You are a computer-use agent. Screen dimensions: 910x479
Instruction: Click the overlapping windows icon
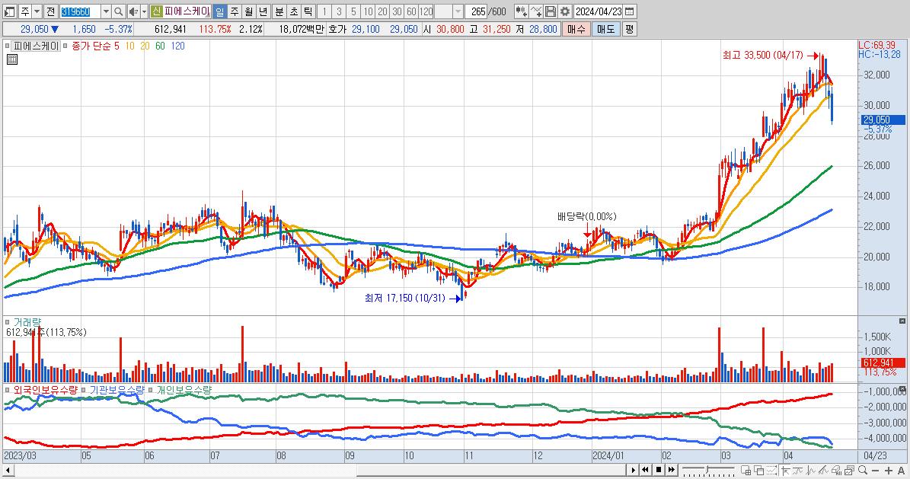(758, 470)
